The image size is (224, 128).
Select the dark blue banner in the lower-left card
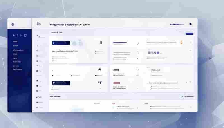point(61,83)
